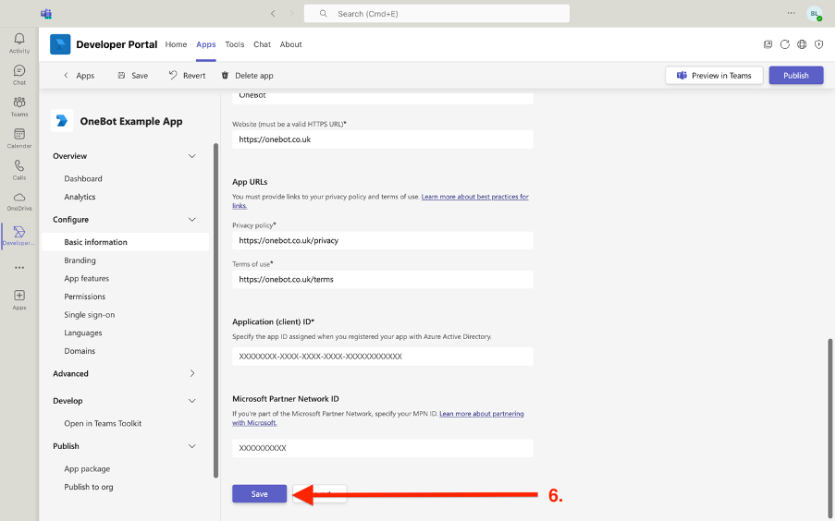Screen dimensions: 836x521
Task: Switch to the Tools tab
Action: pyautogui.click(x=235, y=44)
